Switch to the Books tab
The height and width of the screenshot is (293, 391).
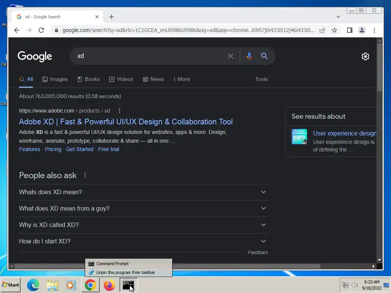click(89, 79)
